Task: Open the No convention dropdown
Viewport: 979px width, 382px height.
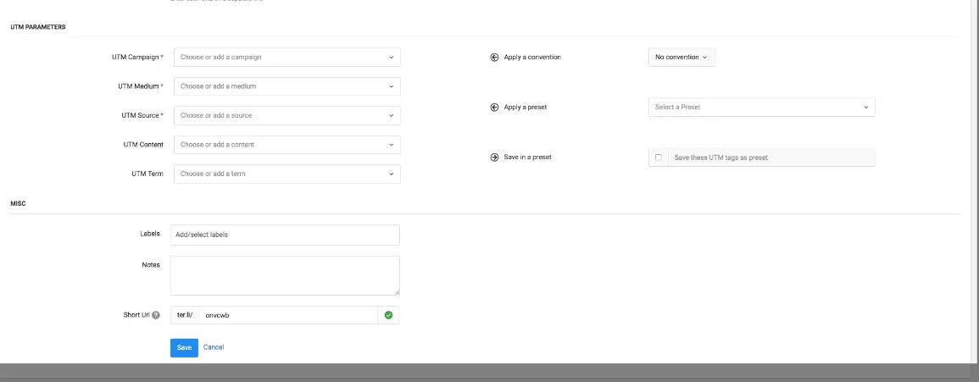Action: click(x=681, y=58)
